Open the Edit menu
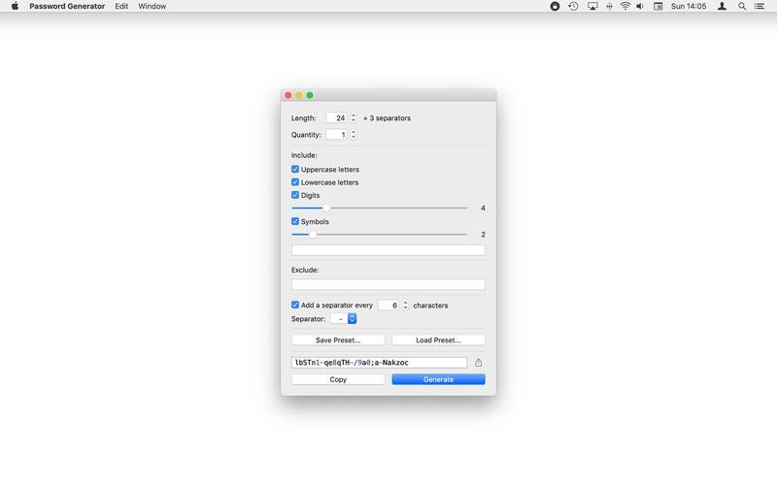Viewport: 777px width, 485px height. pyautogui.click(x=121, y=6)
